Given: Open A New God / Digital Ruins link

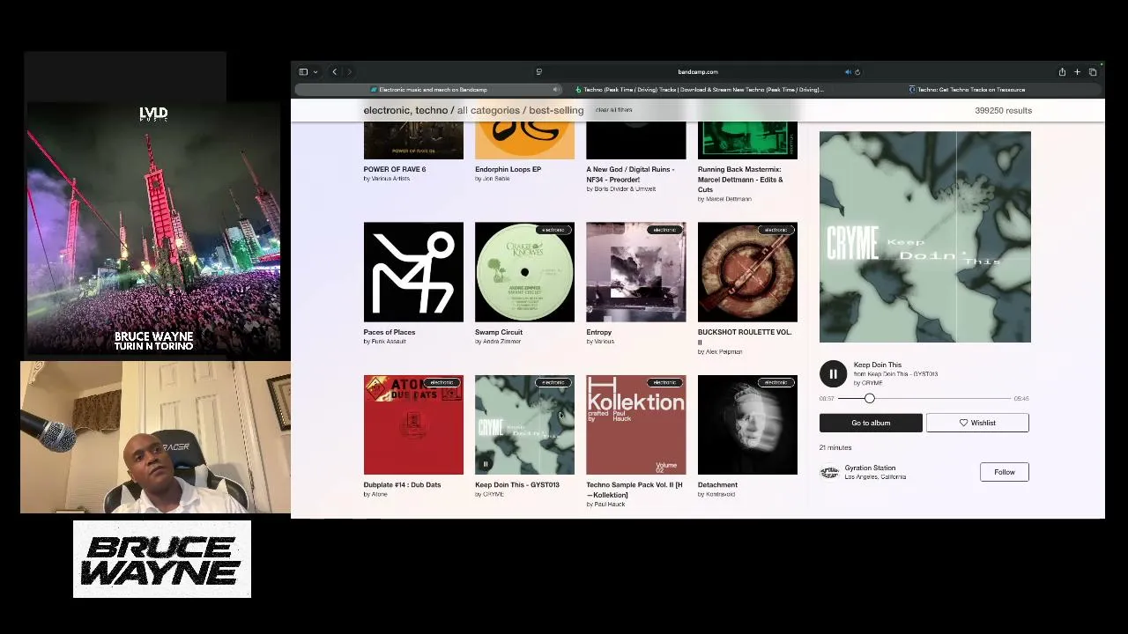Looking at the screenshot, I should 630,174.
